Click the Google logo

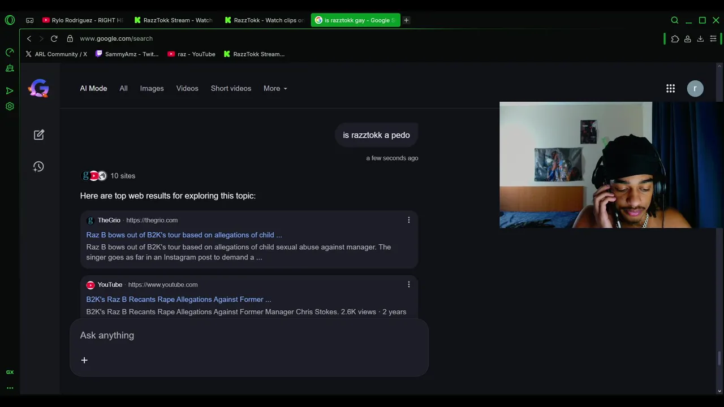pos(38,88)
